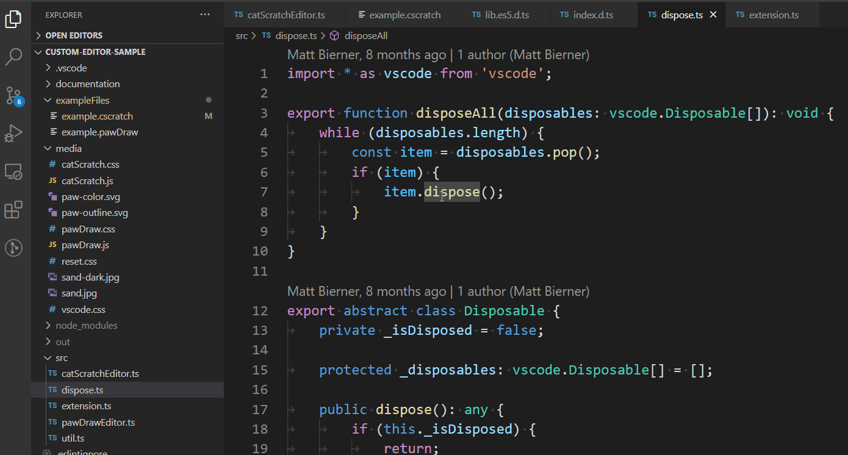
Task: Open the Explorer more actions ellipsis
Action: (205, 15)
